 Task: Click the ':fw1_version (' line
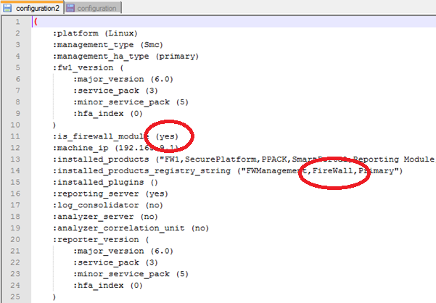[x=88, y=67]
